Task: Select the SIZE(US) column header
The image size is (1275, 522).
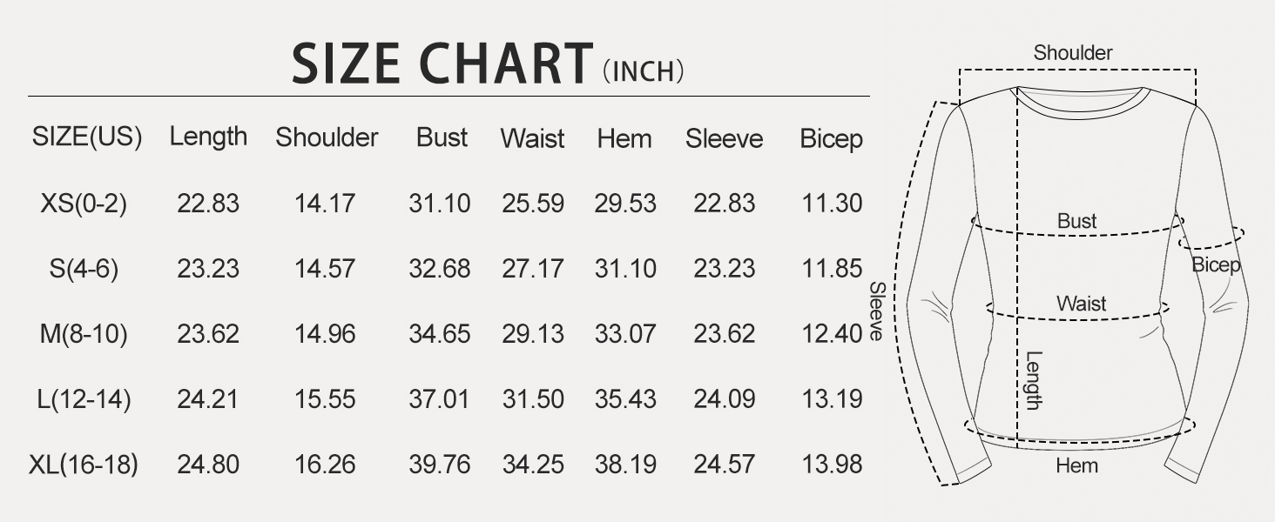Action: (87, 137)
